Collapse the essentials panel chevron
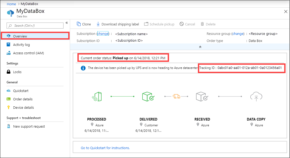290x158 pixels. pos(200,47)
